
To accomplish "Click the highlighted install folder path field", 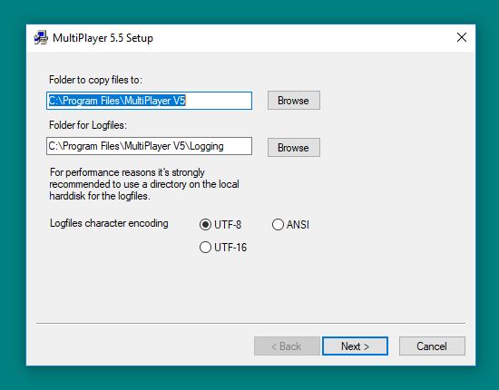I will [149, 101].
